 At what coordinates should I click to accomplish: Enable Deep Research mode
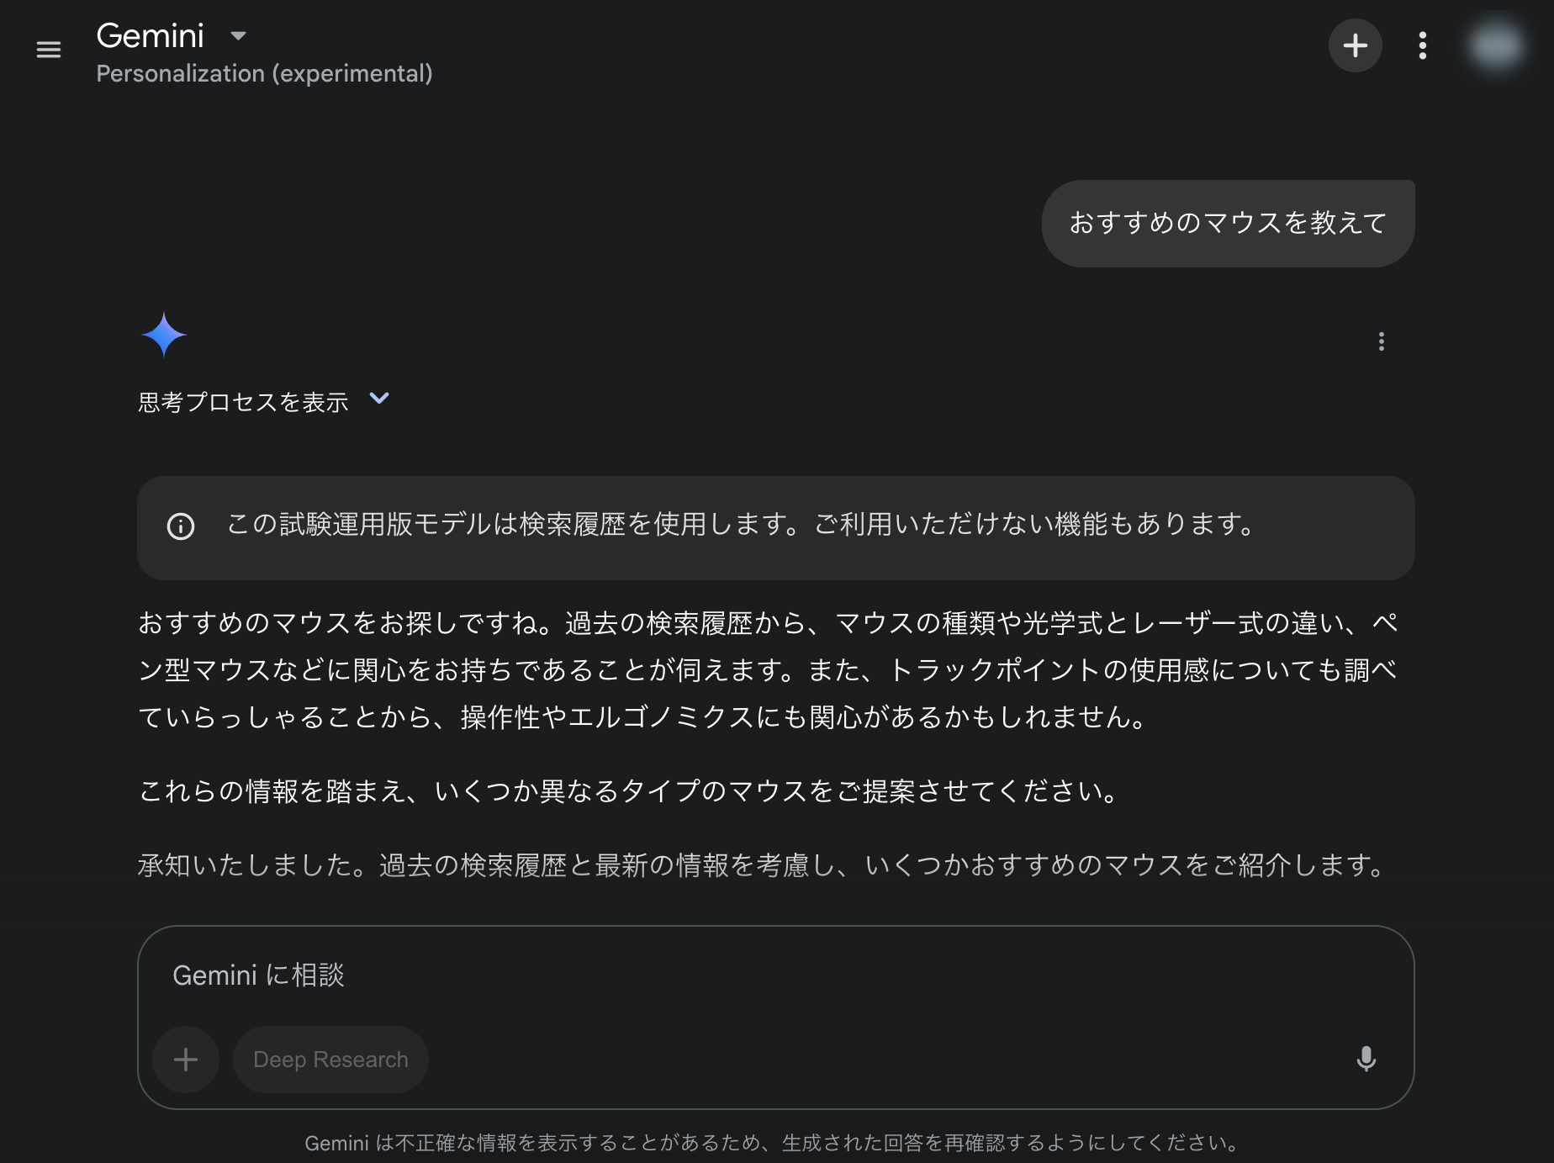click(x=330, y=1060)
